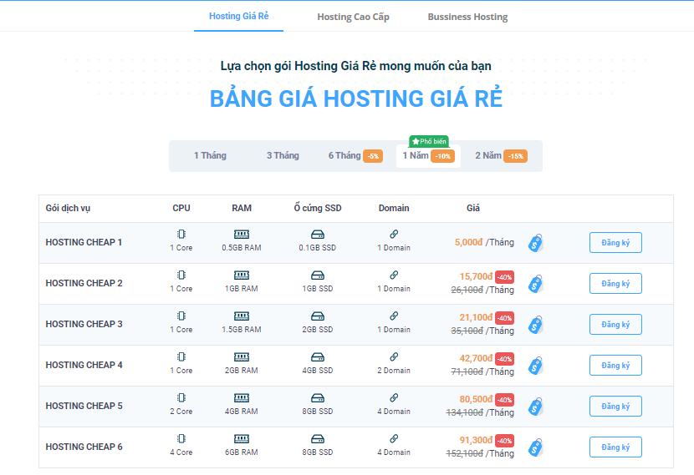Viewport: 694px width, 475px height.
Task: Click the 91,300đ discounted price
Action: [476, 440]
